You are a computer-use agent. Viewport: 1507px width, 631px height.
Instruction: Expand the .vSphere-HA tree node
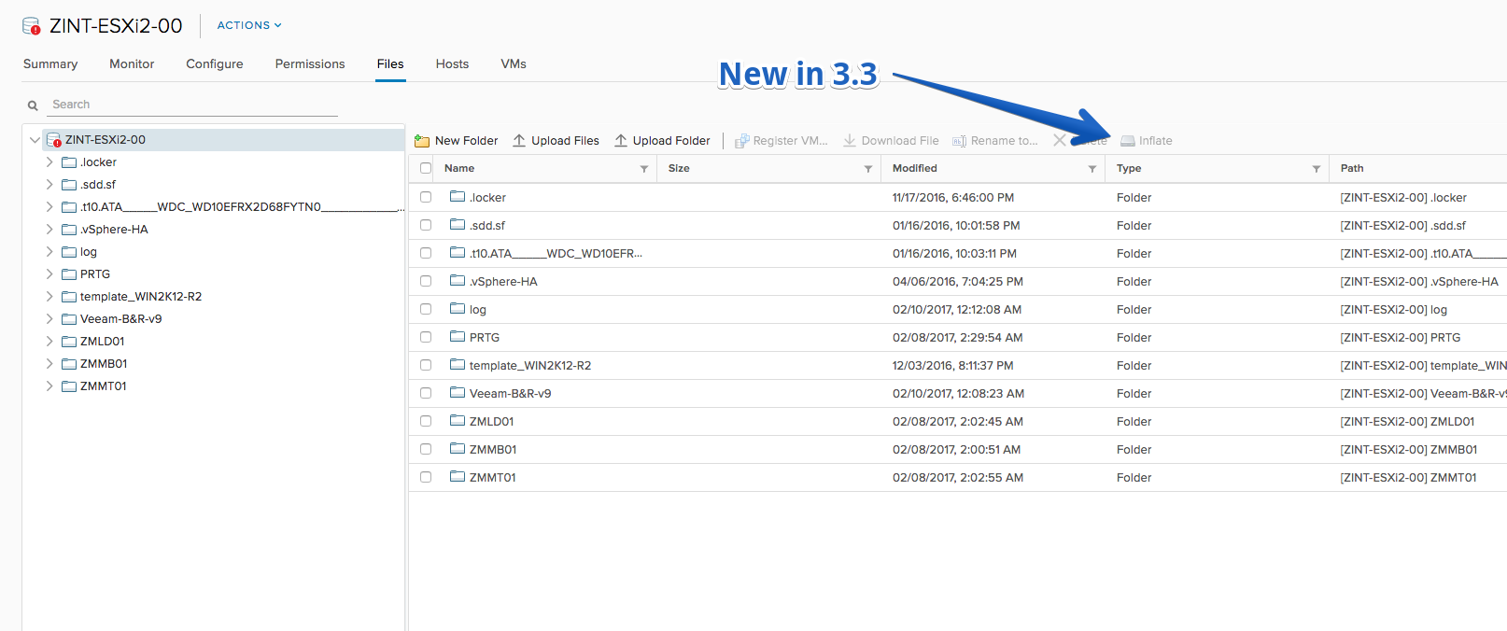coord(49,230)
